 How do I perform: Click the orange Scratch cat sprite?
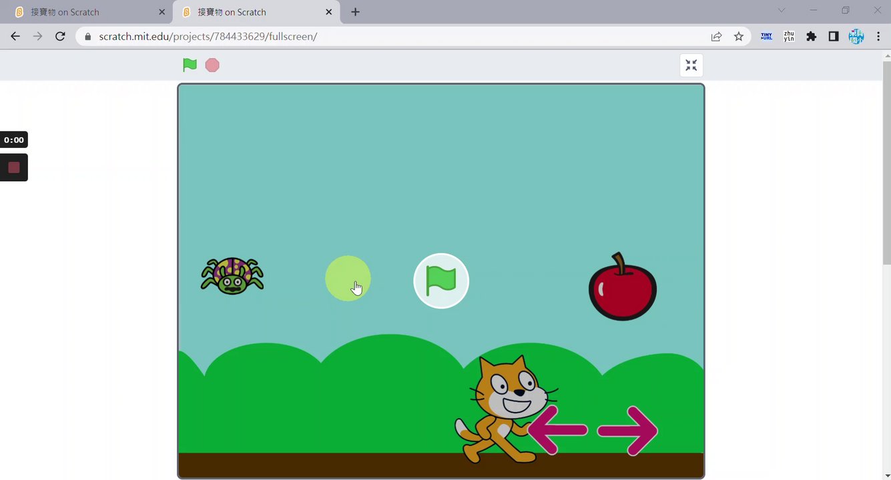click(506, 409)
